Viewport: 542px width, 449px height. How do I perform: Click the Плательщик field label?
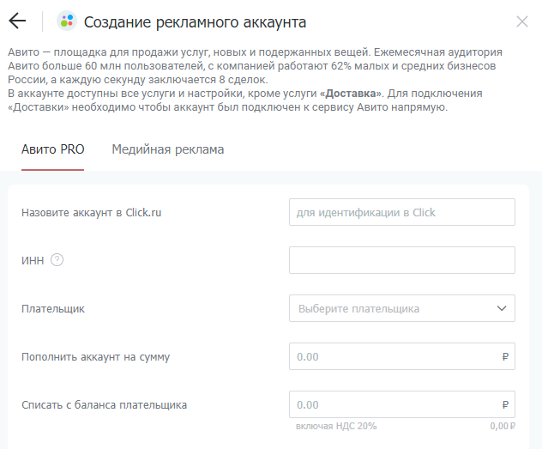pos(53,308)
